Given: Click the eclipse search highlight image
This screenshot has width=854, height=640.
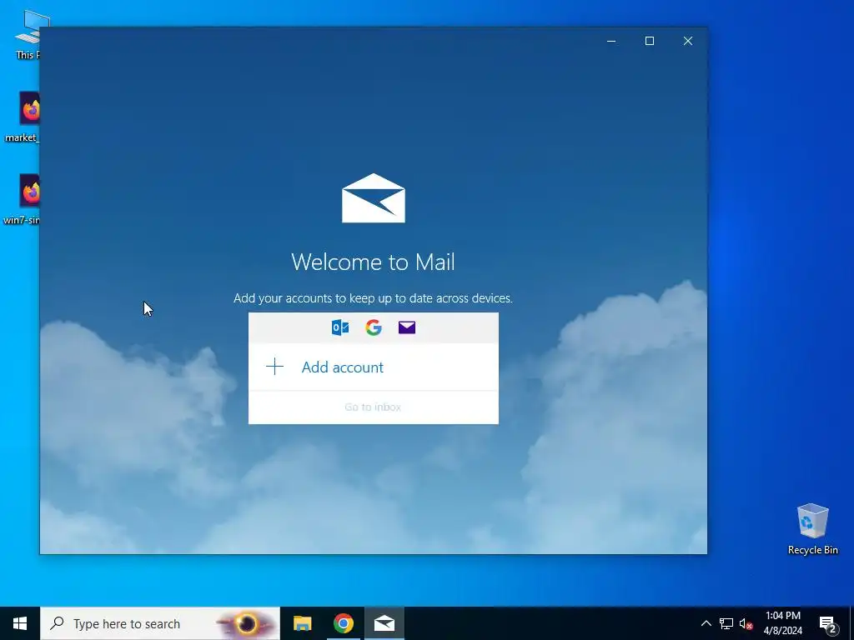Looking at the screenshot, I should (x=246, y=623).
